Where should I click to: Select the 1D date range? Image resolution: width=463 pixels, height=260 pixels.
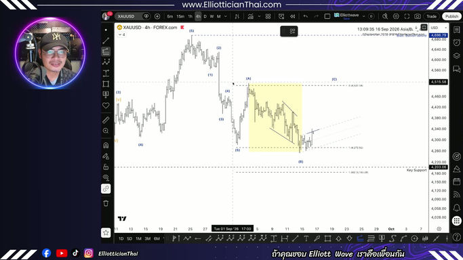(x=121, y=238)
